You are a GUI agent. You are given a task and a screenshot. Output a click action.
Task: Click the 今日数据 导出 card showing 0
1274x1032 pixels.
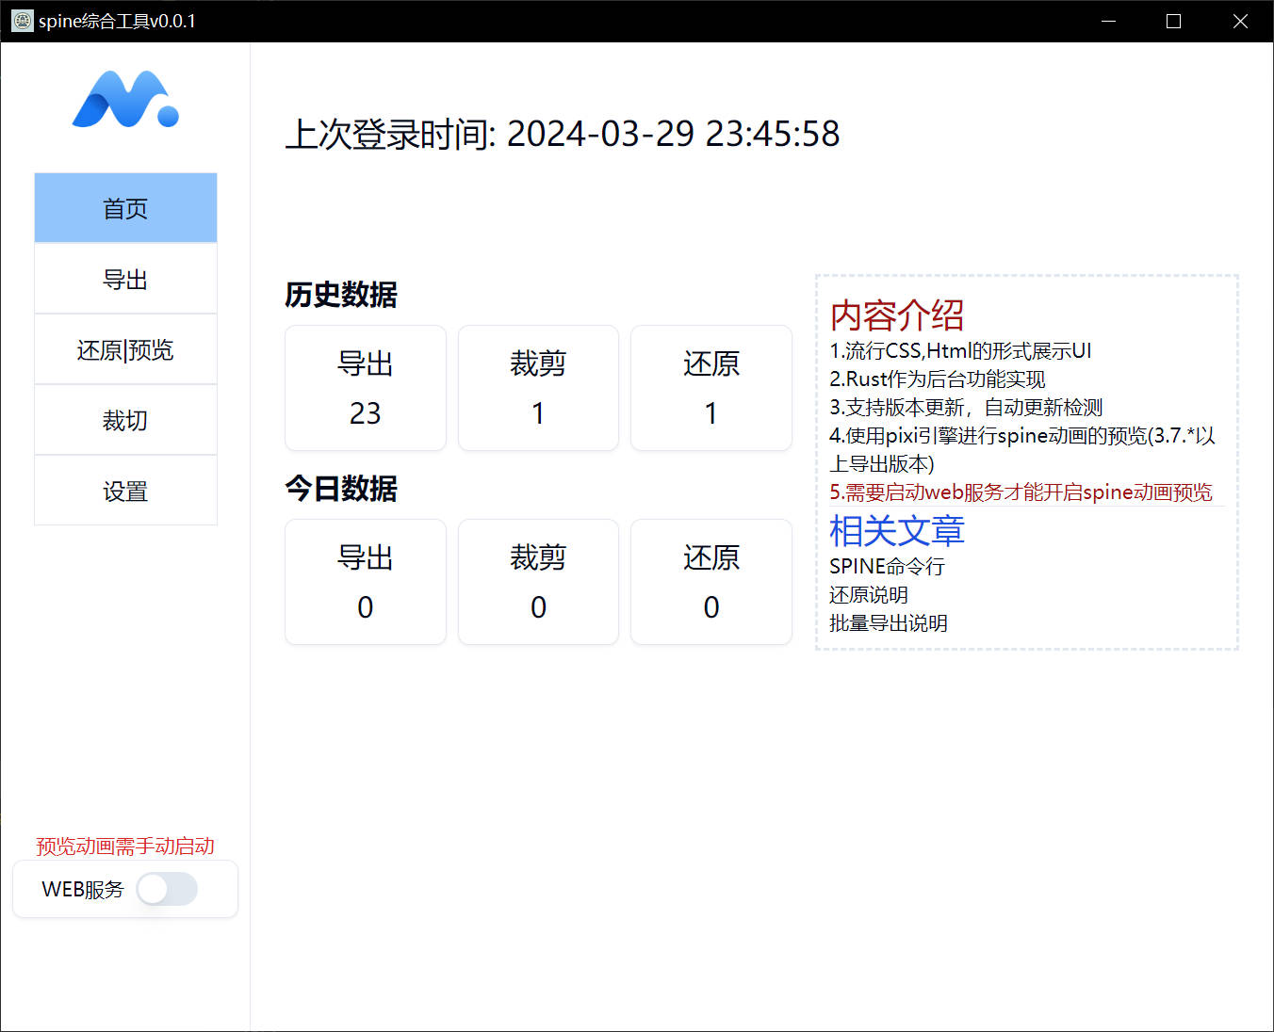pos(366,582)
